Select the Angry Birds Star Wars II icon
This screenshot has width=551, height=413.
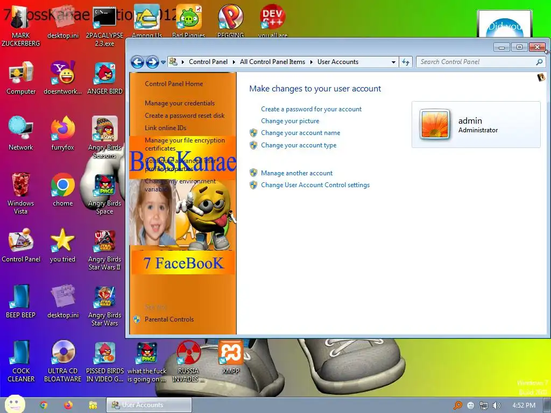point(105,249)
